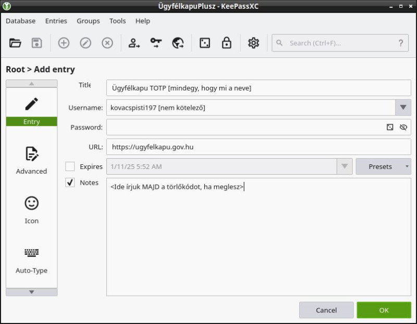Close the KeePassXC window
Image resolution: width=417 pixels, height=324 pixels.
click(x=411, y=6)
